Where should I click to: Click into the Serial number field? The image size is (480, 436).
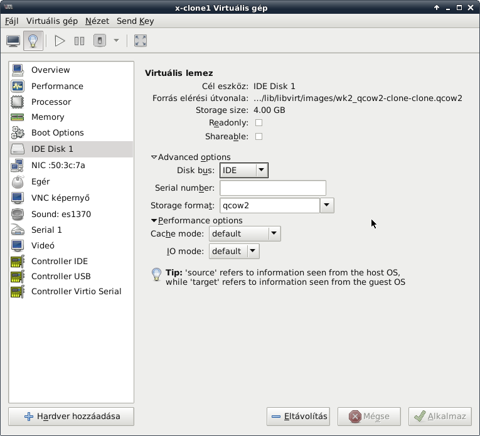click(x=272, y=188)
